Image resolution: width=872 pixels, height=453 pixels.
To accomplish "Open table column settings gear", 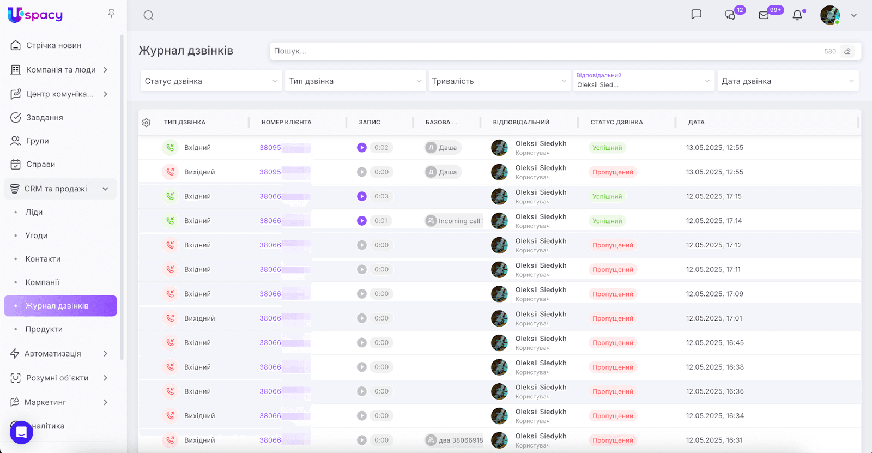I will [146, 123].
